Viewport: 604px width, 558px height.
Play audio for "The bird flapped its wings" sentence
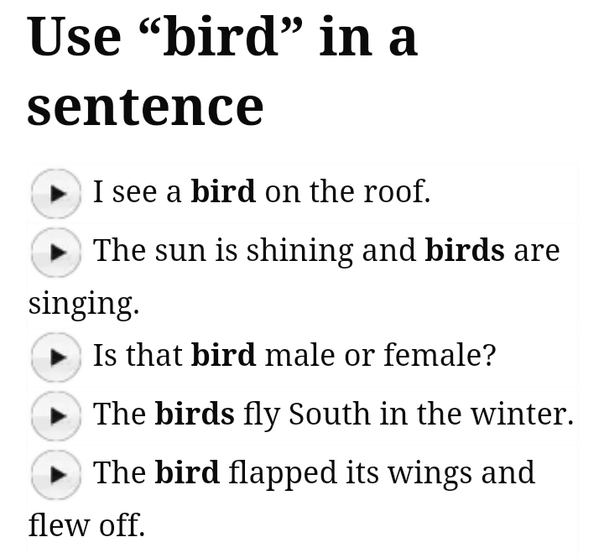[56, 474]
